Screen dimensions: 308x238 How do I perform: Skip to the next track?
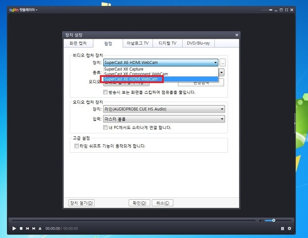pyautogui.click(x=34, y=229)
